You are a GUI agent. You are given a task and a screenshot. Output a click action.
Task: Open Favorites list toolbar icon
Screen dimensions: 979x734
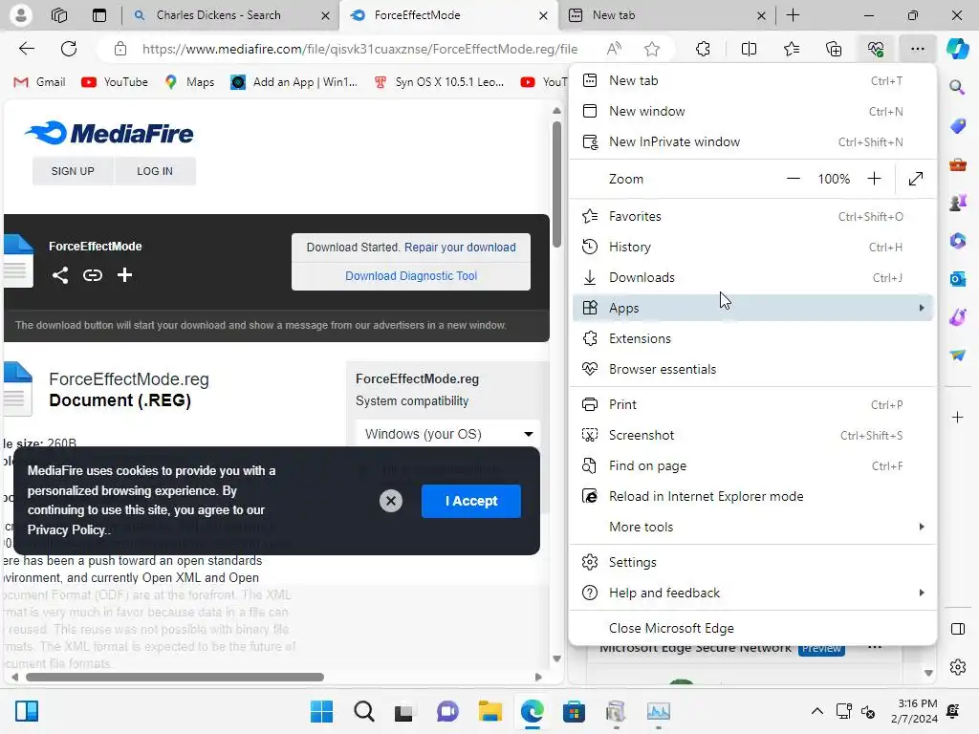[791, 49]
